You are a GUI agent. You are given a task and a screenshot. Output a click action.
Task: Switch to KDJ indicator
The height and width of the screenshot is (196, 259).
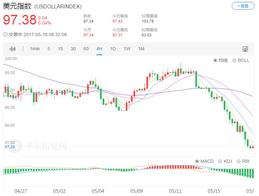pyautogui.click(x=220, y=161)
